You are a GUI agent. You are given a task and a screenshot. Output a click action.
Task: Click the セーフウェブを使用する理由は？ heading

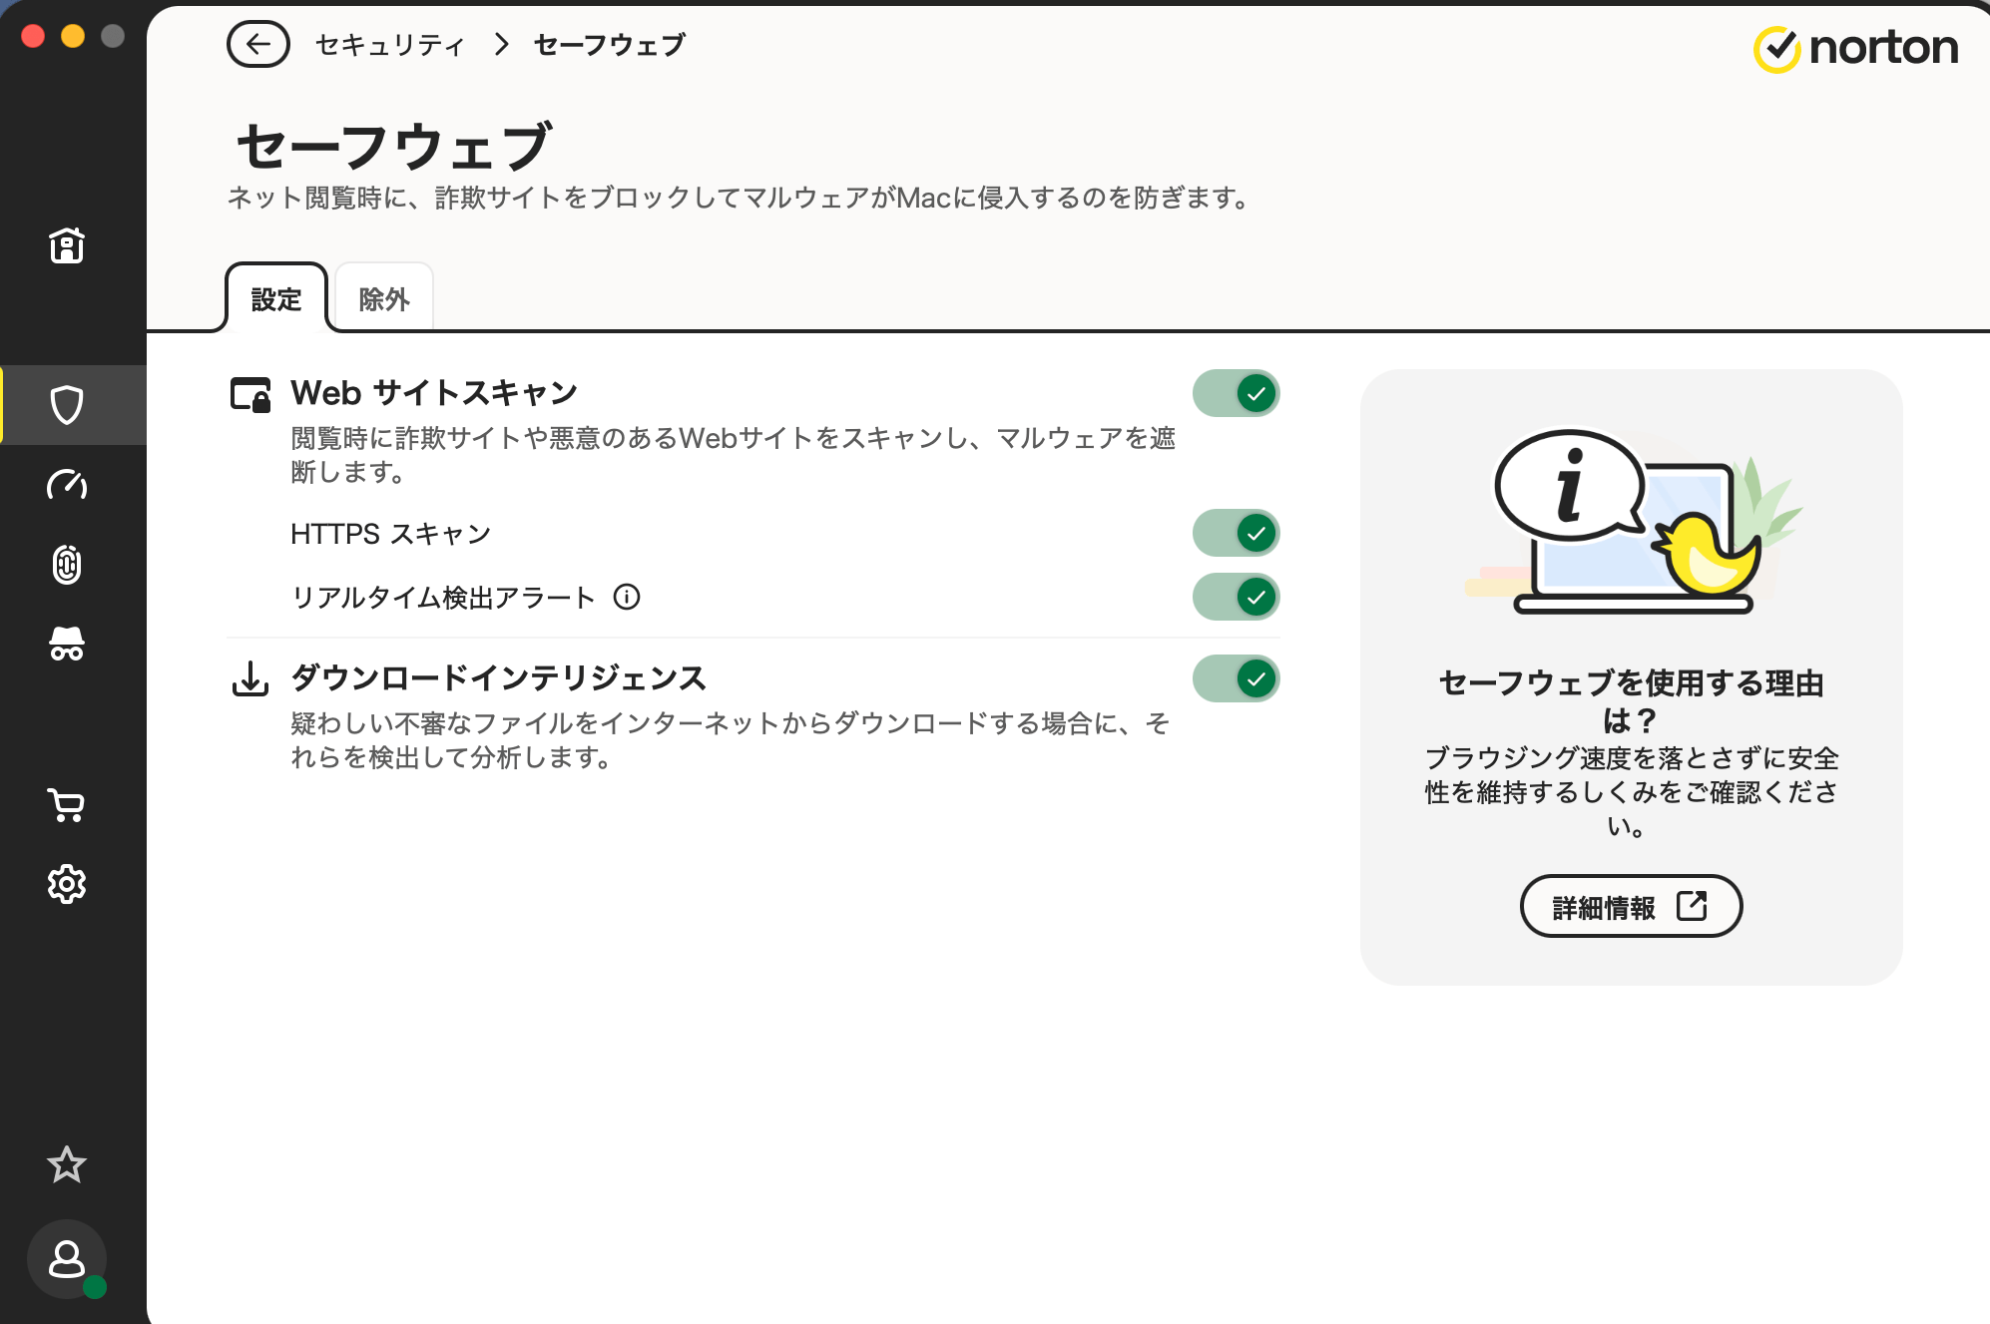(1632, 701)
